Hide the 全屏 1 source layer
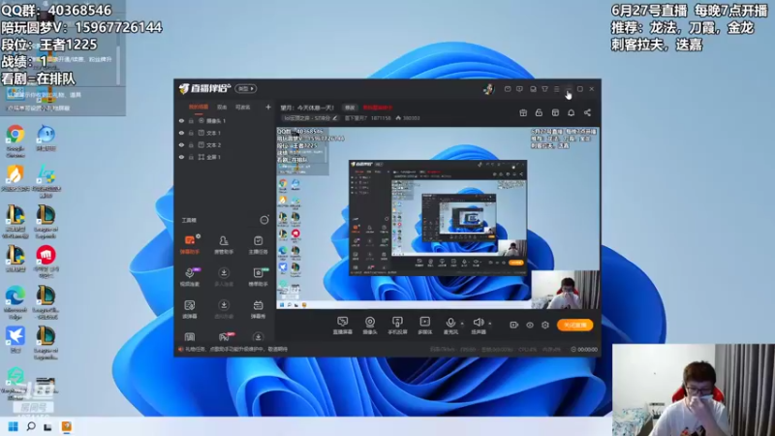This screenshot has height=436, width=775. (181, 157)
